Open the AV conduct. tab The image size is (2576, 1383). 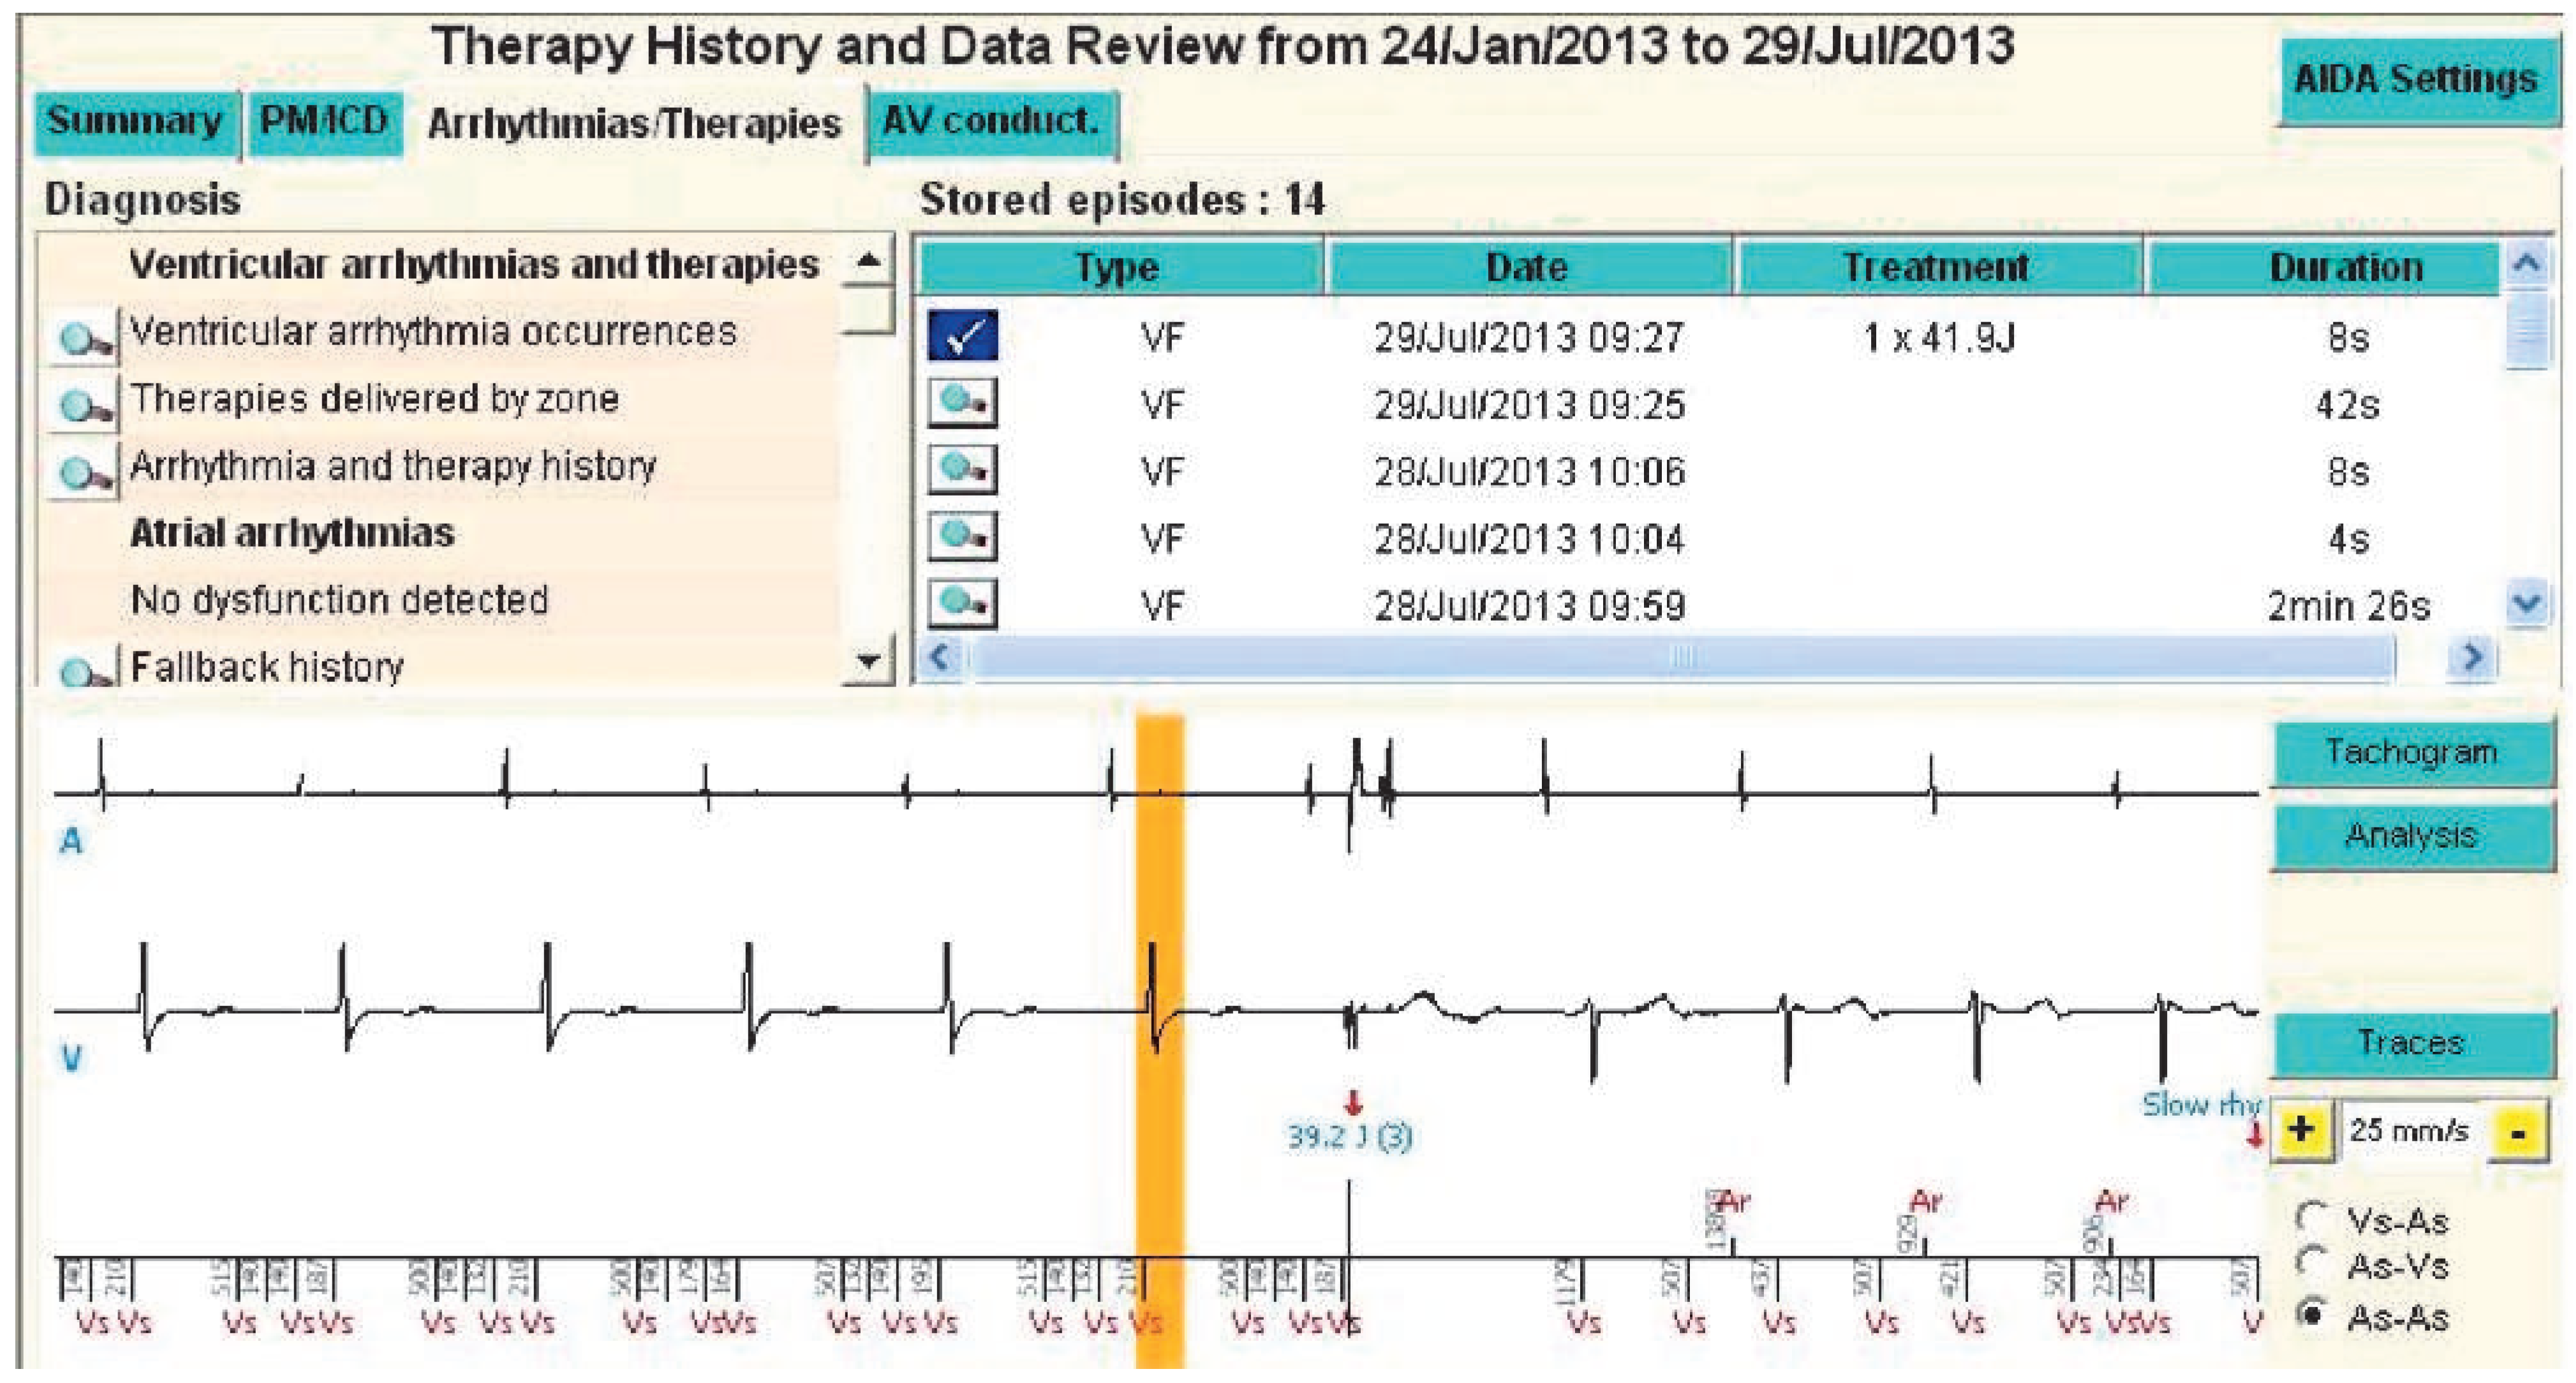pyautogui.click(x=990, y=122)
